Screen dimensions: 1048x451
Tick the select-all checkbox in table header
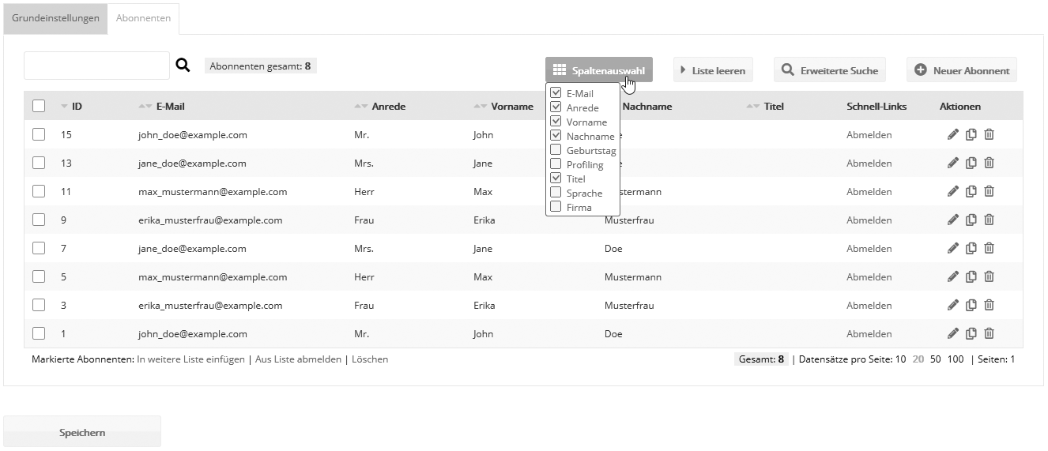tap(39, 106)
